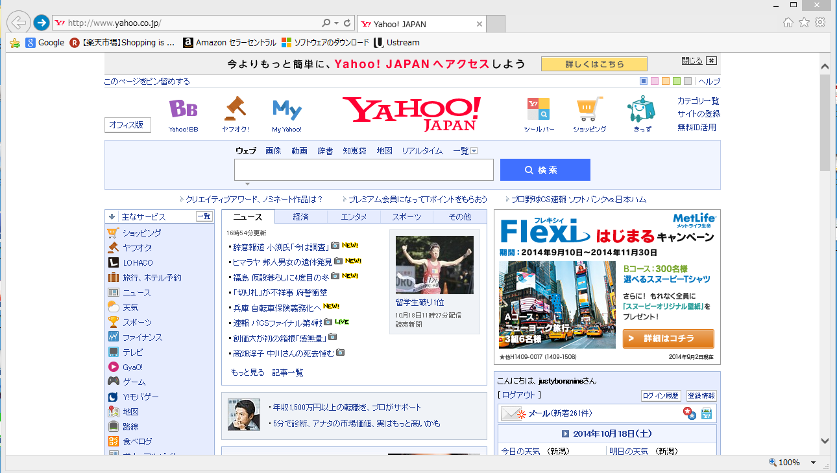
Task: Expand the 一覧 search category dropdown
Action: point(474,151)
